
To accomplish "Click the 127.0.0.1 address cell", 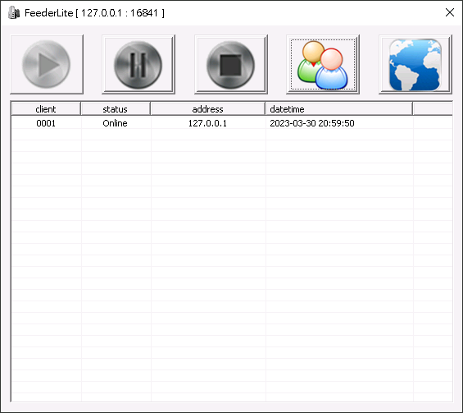I will [x=207, y=123].
